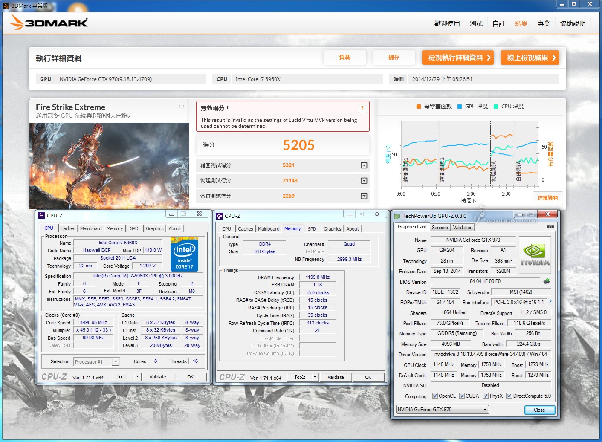Open the 詳細資料 button below the chart
The image size is (602, 442).
547,198
